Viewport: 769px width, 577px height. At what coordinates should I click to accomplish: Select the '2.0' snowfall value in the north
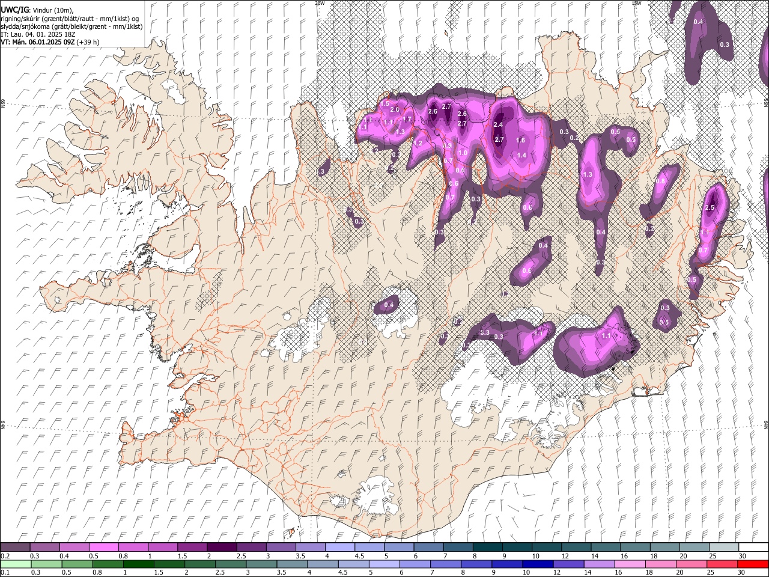point(395,110)
